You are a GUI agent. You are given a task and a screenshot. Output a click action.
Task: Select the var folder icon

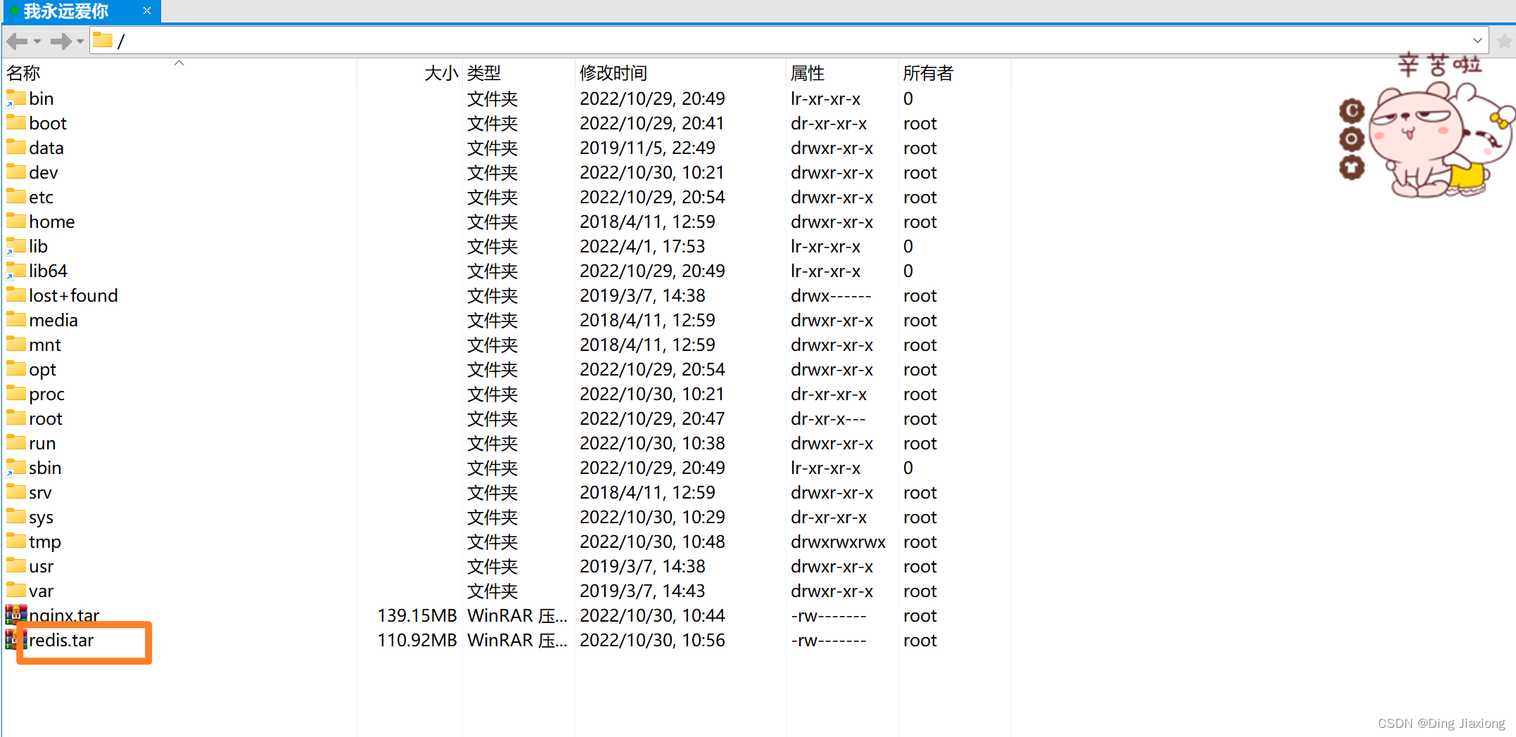tap(15, 591)
